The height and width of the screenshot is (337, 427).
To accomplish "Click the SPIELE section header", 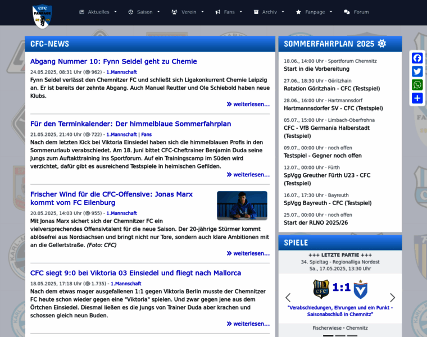I will point(340,243).
